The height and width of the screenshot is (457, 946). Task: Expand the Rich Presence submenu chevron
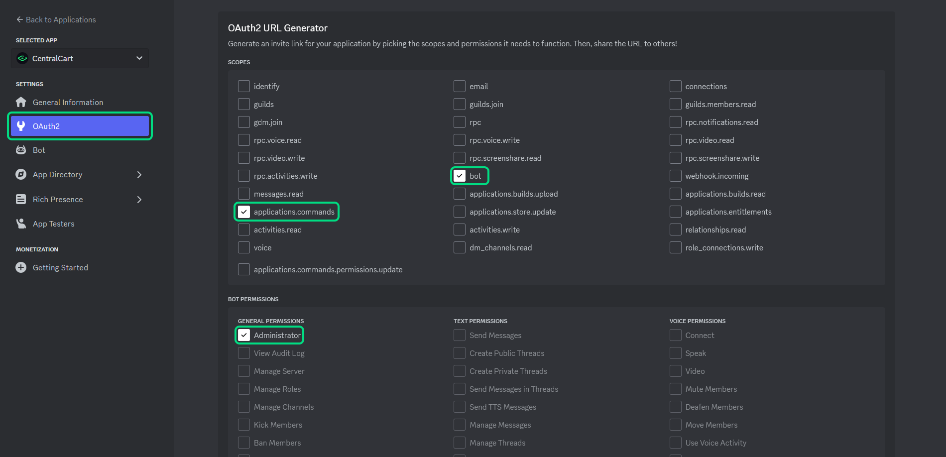139,199
